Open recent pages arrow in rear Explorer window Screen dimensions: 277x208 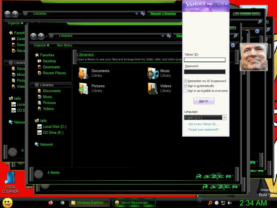click(x=20, y=14)
